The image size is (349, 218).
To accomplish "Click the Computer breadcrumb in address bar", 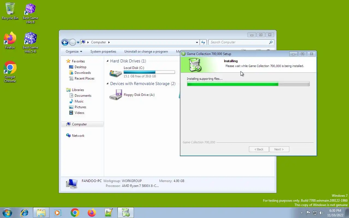I will click(x=98, y=42).
